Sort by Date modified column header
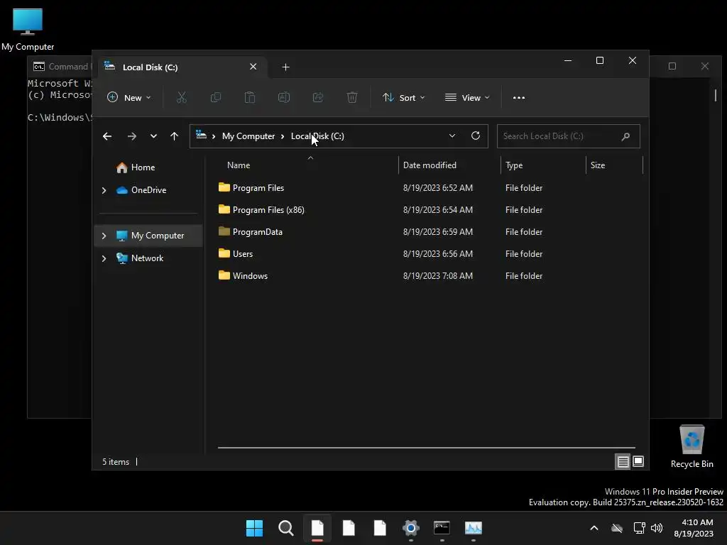Viewport: 727px width, 545px height. pos(430,165)
